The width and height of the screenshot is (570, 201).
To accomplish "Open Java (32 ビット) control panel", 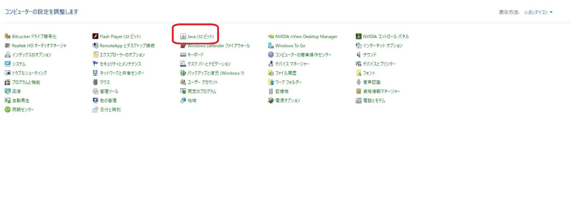I will pyautogui.click(x=197, y=37).
